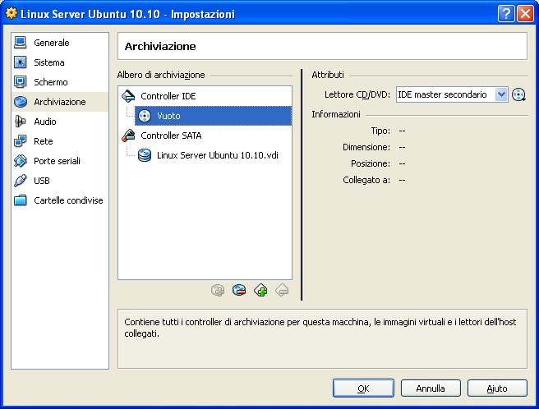The image size is (539, 409).
Task: Show the Rete network settings
Action: point(44,141)
